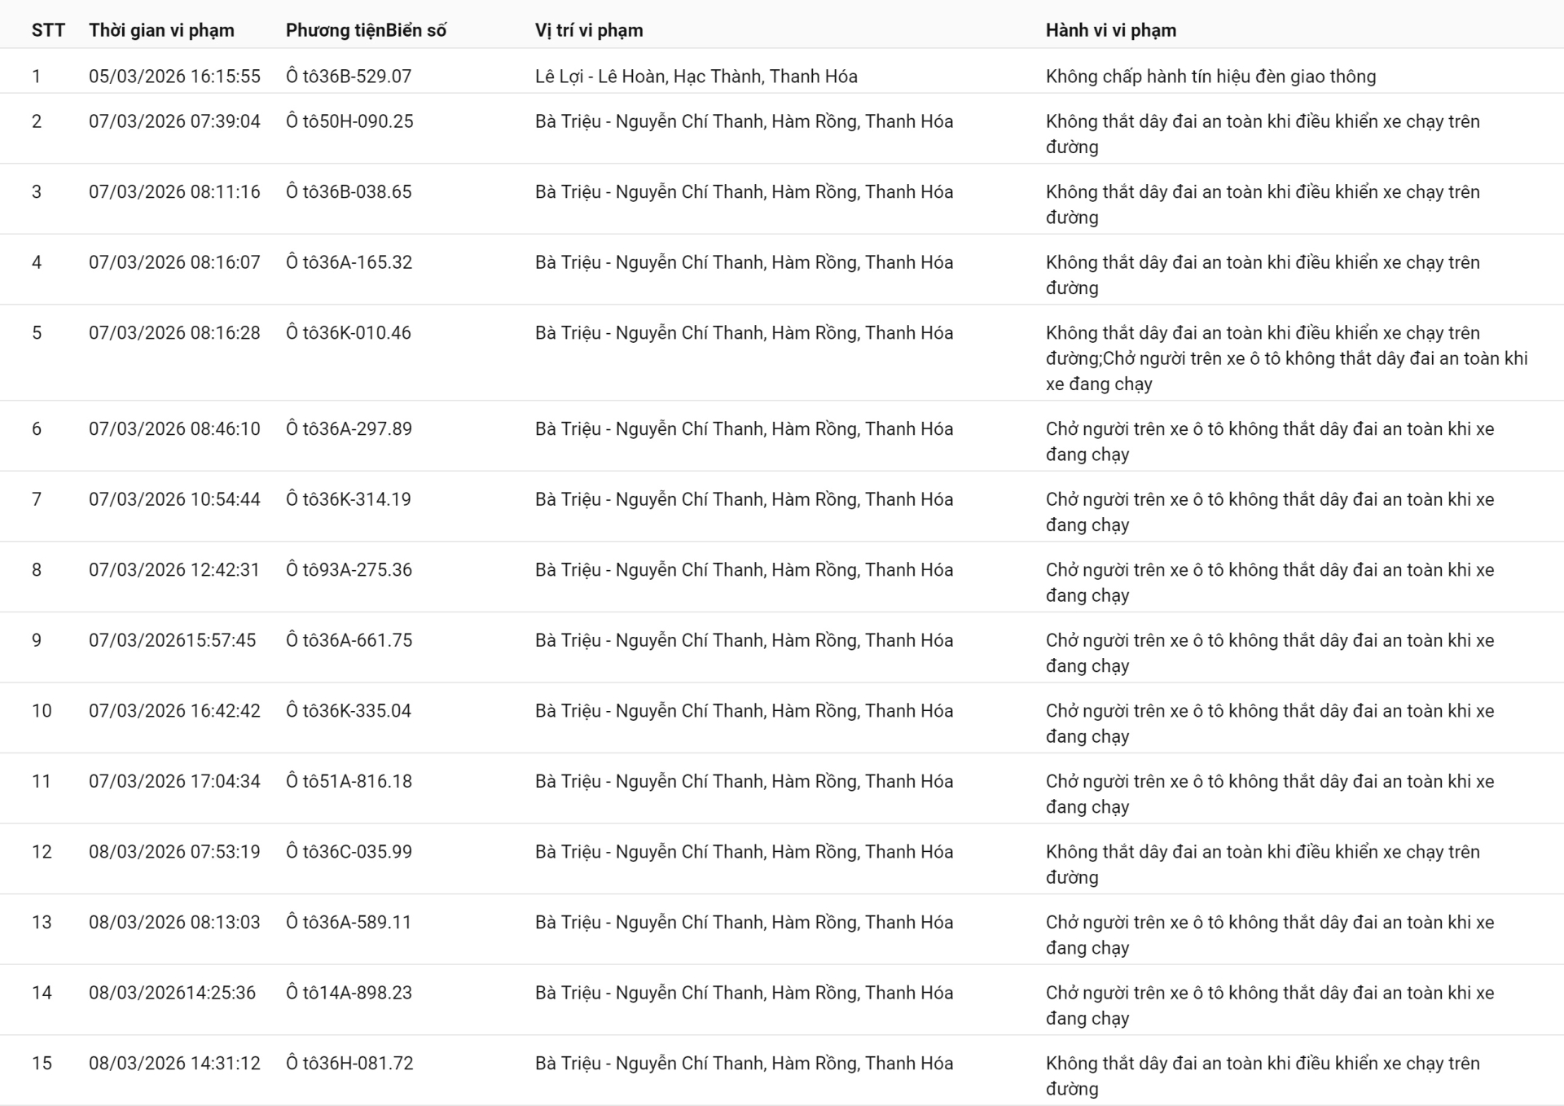Click the "Vị trí vi phạm" column header
The height and width of the screenshot is (1106, 1564).
point(589,30)
